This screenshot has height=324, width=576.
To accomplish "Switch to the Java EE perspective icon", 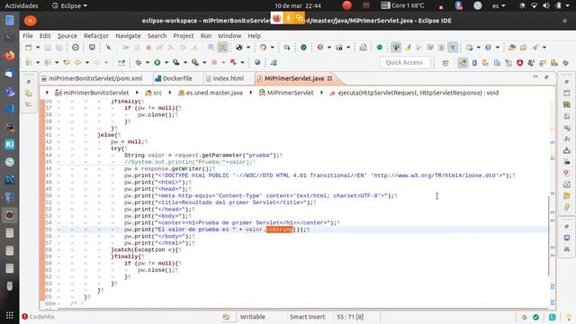I will point(463,63).
